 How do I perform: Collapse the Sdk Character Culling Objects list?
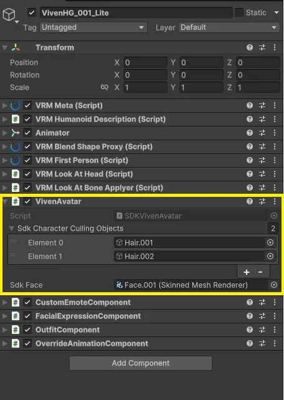11,228
